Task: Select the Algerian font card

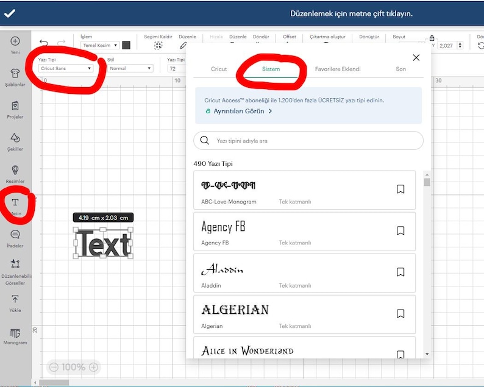Action: (x=304, y=314)
